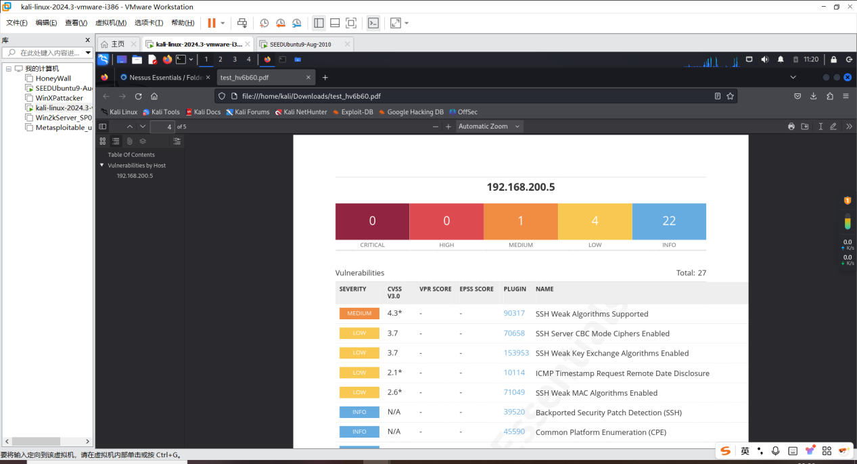Open VMware pause button dropdown arrow
The height and width of the screenshot is (464, 857).
tap(223, 23)
